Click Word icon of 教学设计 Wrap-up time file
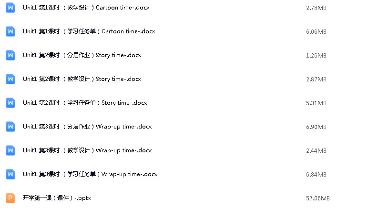368x208 pixels. [10, 150]
